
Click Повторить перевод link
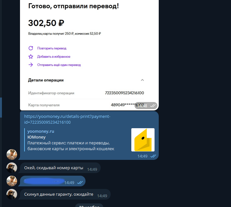point(52,48)
